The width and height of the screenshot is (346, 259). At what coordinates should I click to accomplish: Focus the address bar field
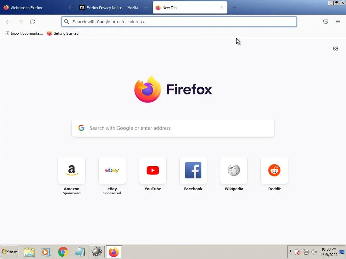[x=179, y=22]
